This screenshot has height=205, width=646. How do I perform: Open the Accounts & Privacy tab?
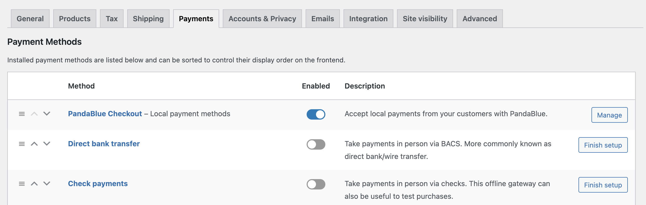262,19
